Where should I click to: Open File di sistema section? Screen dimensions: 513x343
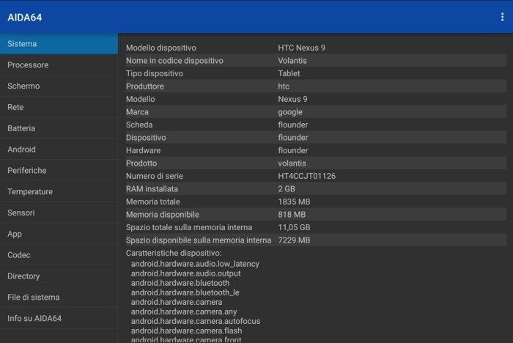pos(59,297)
